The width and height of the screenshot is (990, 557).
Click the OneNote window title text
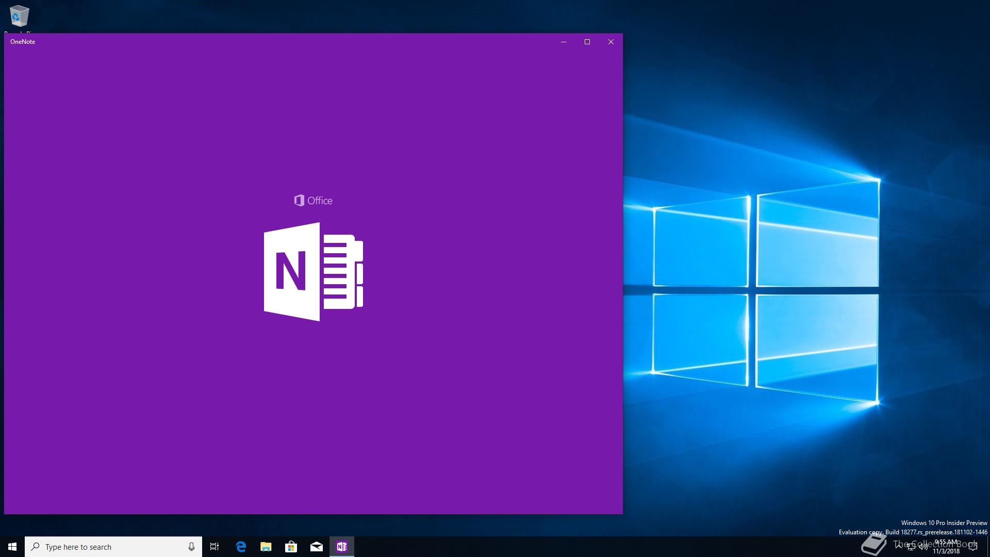23,42
